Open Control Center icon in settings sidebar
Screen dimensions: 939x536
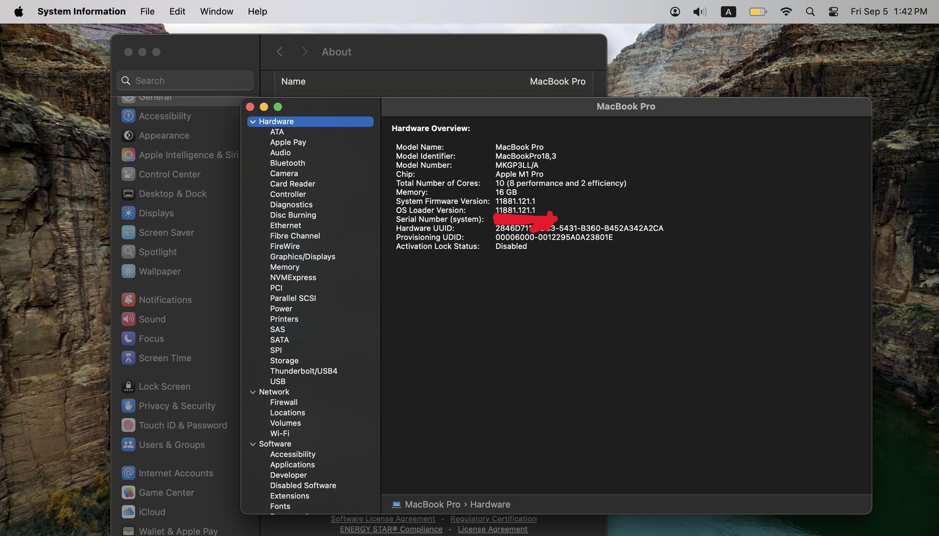[128, 174]
